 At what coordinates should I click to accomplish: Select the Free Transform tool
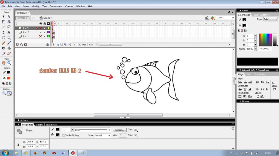point(4,22)
